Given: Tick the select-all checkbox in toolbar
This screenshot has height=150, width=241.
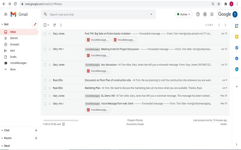Looking at the screenshot, I should point(45,25).
